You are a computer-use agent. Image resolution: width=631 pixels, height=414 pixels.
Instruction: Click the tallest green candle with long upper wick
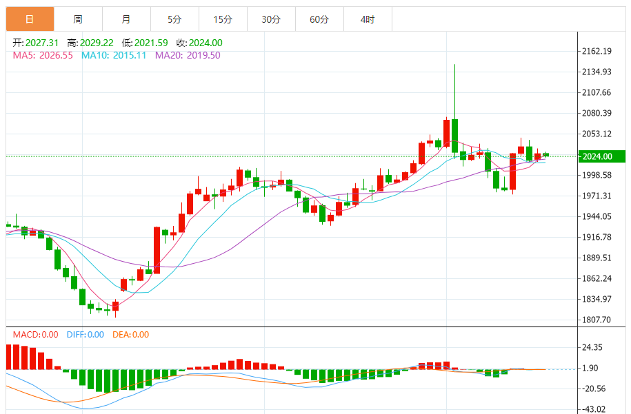[454, 136]
